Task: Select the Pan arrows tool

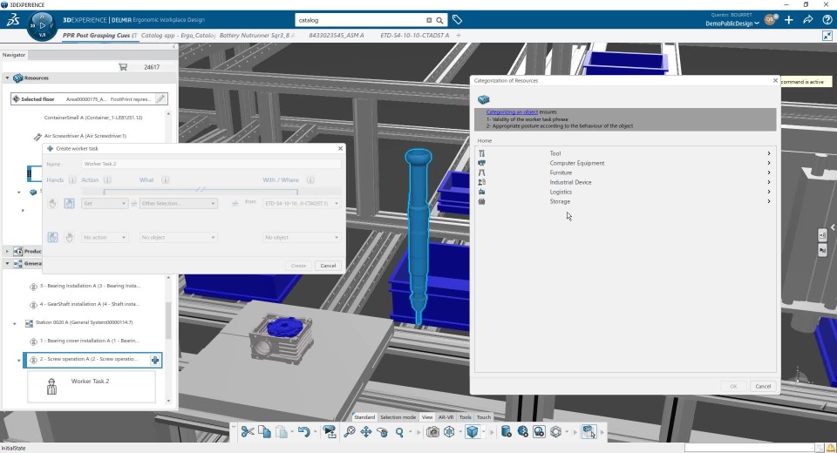Action: (366, 431)
